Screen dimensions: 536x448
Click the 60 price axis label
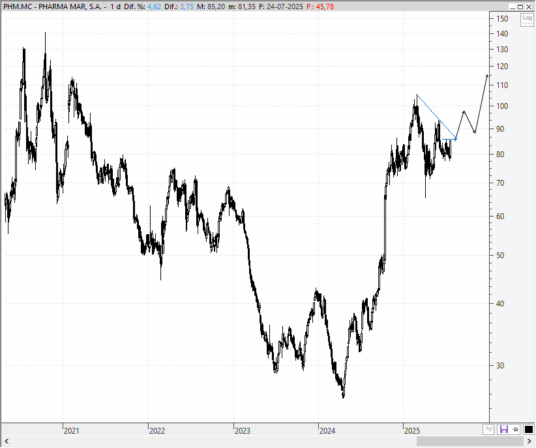click(500, 216)
